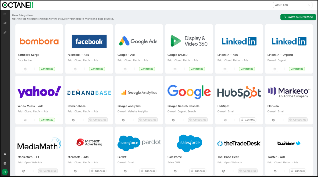Select the HubSpot logo thumbnail
Viewport: 318px width, 177px height.
click(239, 92)
